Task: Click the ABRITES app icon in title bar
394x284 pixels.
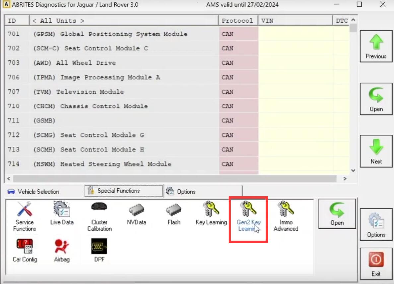Action: coord(6,4)
